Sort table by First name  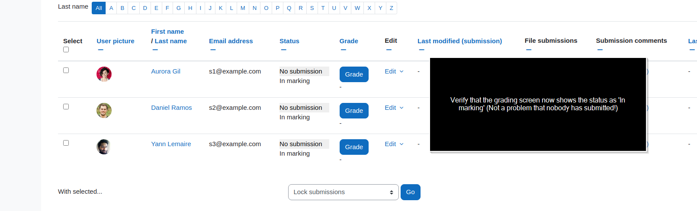(x=167, y=32)
